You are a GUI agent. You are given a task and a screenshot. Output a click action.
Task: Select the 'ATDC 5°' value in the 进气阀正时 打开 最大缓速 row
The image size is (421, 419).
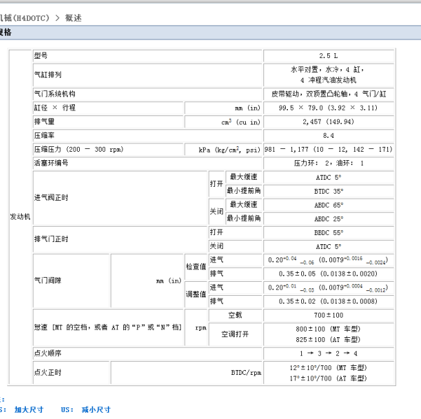tap(329, 177)
